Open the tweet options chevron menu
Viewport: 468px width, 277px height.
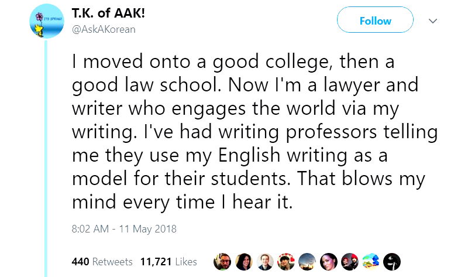pos(433,21)
